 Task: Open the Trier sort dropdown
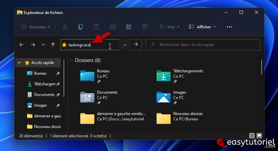point(169,27)
